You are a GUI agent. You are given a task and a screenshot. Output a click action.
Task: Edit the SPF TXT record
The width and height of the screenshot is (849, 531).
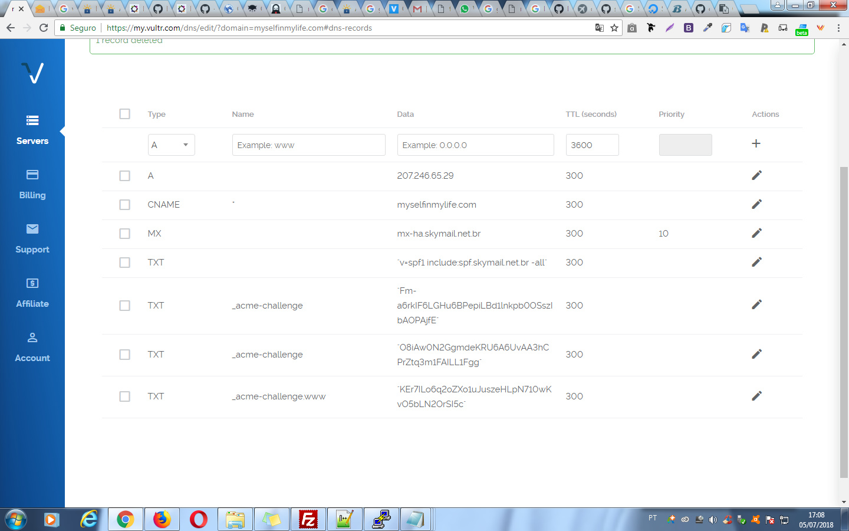click(756, 262)
